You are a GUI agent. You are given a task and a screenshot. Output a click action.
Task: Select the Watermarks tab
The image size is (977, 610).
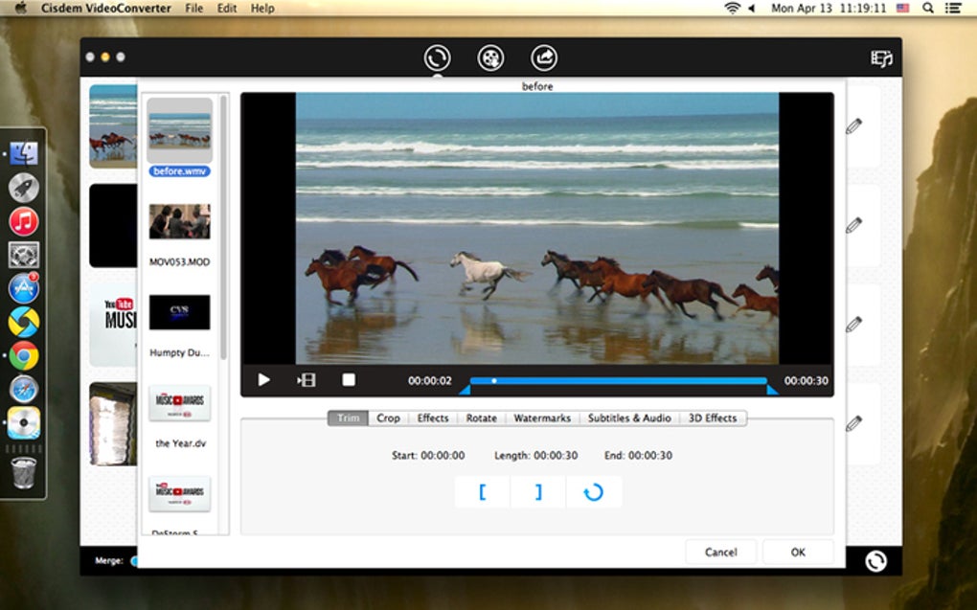pos(542,418)
